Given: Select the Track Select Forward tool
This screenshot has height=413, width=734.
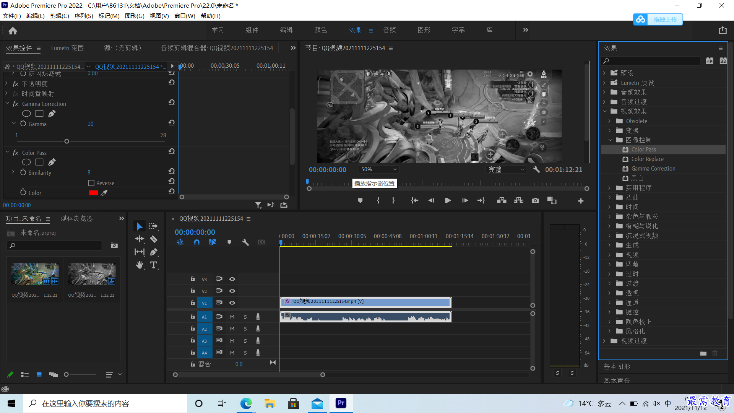Looking at the screenshot, I should pyautogui.click(x=154, y=226).
